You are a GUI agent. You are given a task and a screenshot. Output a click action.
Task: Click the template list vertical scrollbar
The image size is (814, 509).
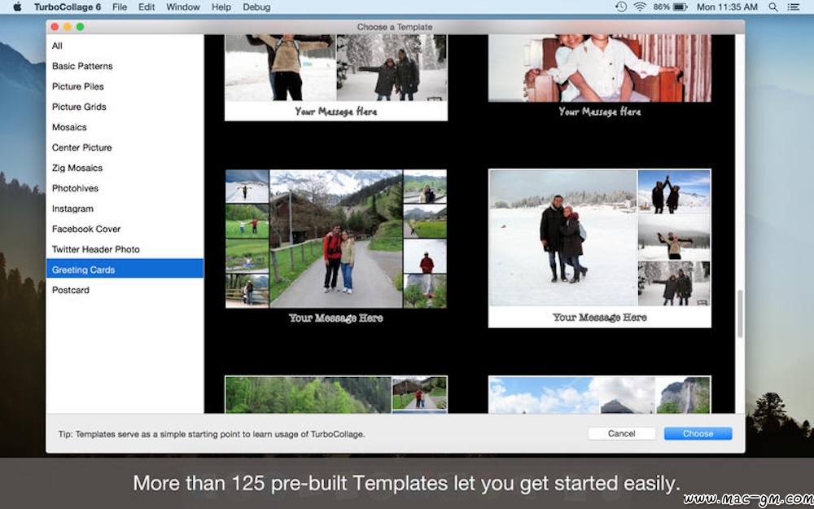[740, 314]
